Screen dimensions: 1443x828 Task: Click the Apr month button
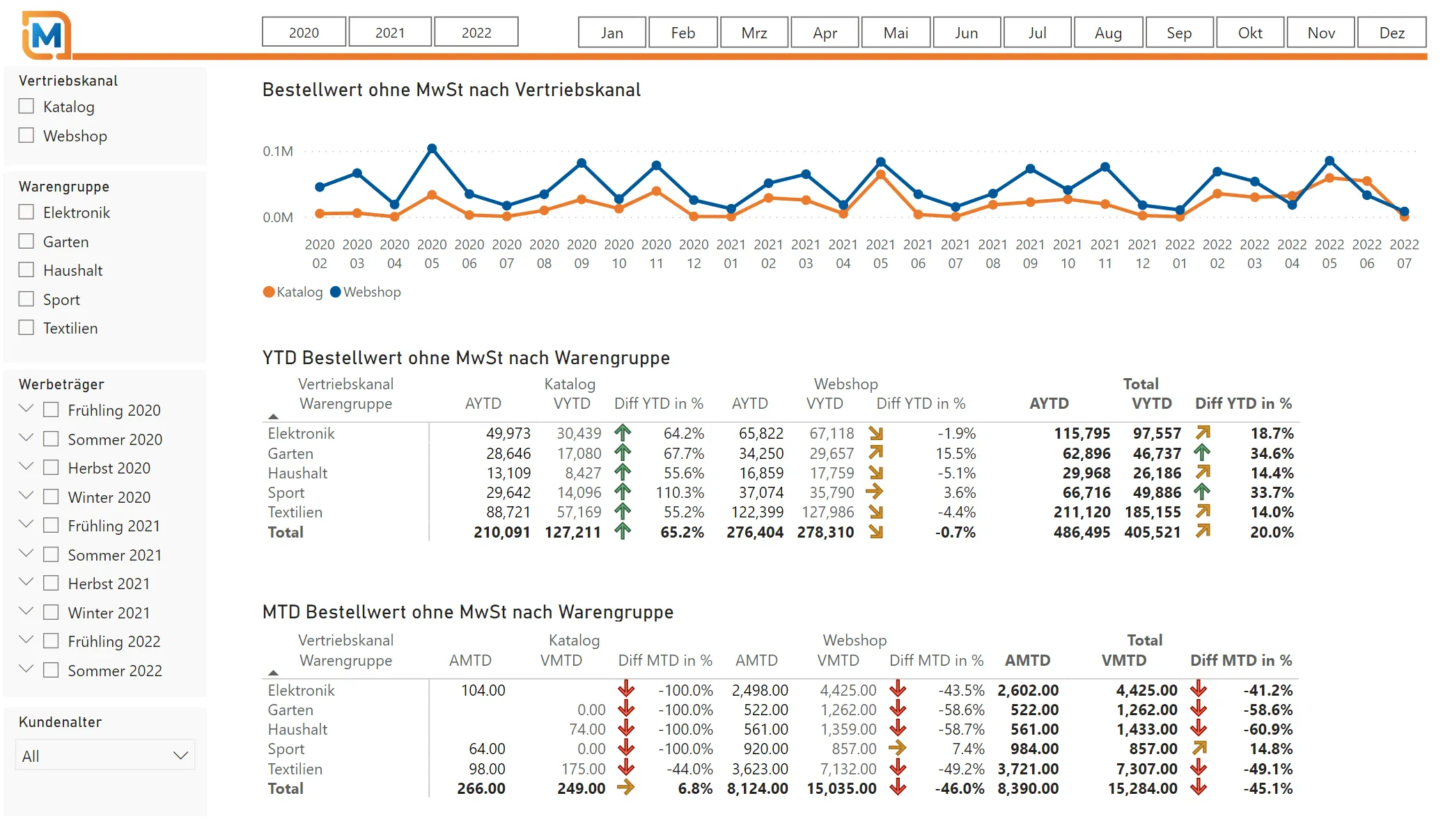(x=825, y=32)
